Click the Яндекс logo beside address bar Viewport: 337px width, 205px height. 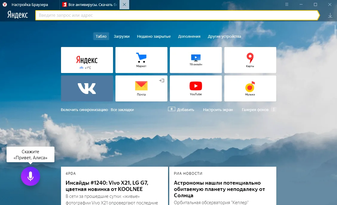(18, 15)
